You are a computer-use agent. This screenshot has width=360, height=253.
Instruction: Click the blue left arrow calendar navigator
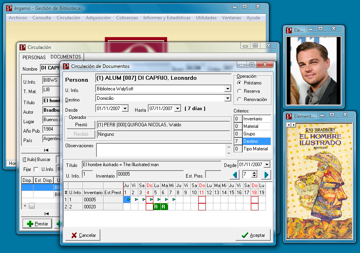235,174
